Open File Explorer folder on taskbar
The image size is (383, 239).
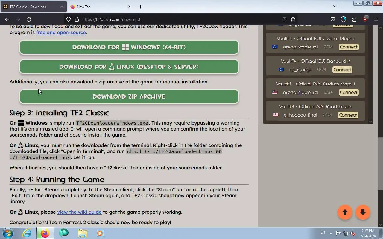[82, 233]
